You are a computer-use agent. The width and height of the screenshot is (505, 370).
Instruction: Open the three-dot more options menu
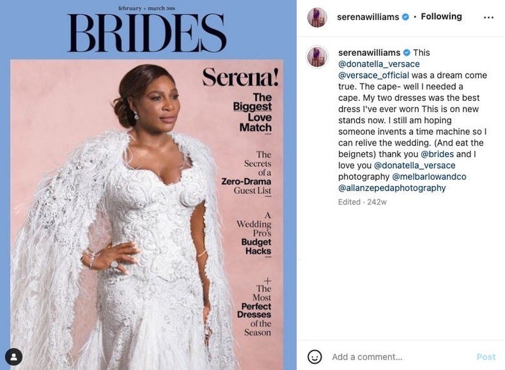488,17
